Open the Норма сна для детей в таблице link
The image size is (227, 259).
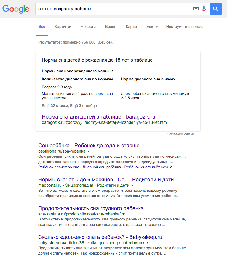coord(98,117)
